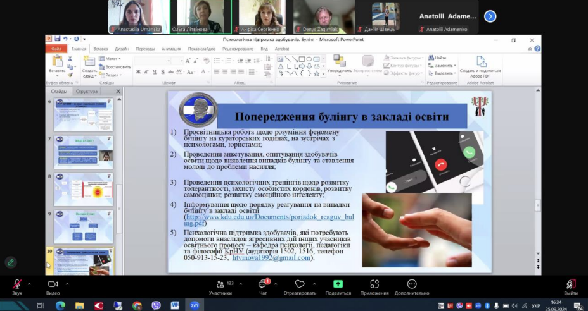
Task: Switch to the Показ слайдов ribbon tab
Action: 201,49
